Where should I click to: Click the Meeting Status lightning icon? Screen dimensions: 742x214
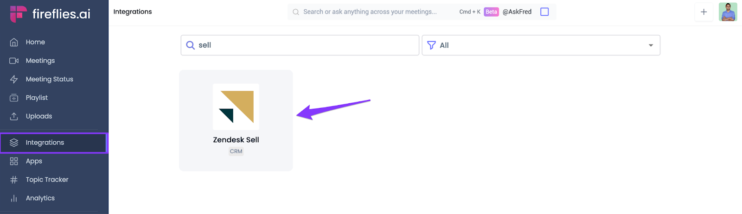[14, 79]
